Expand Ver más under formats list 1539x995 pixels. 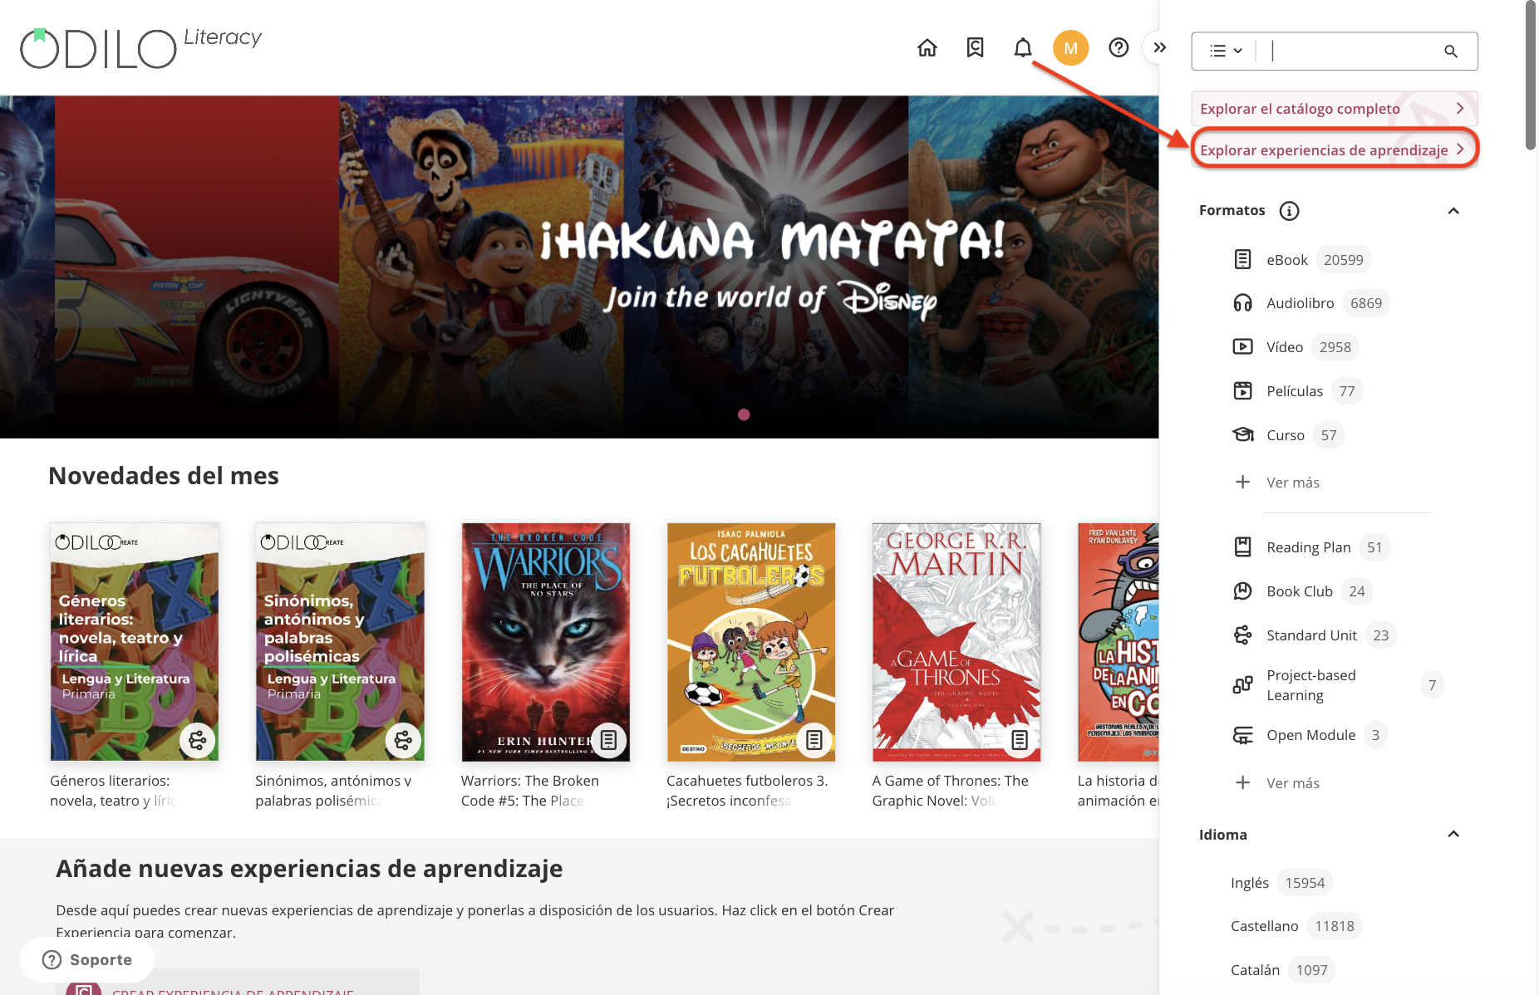[1278, 483]
